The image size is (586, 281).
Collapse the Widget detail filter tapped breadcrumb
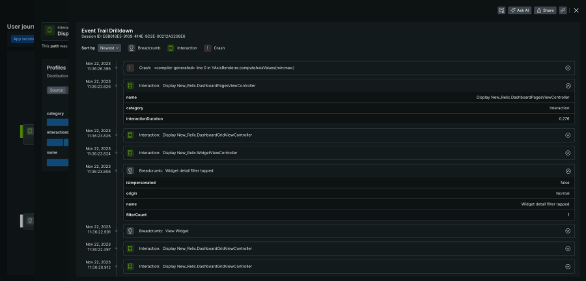pos(568,170)
